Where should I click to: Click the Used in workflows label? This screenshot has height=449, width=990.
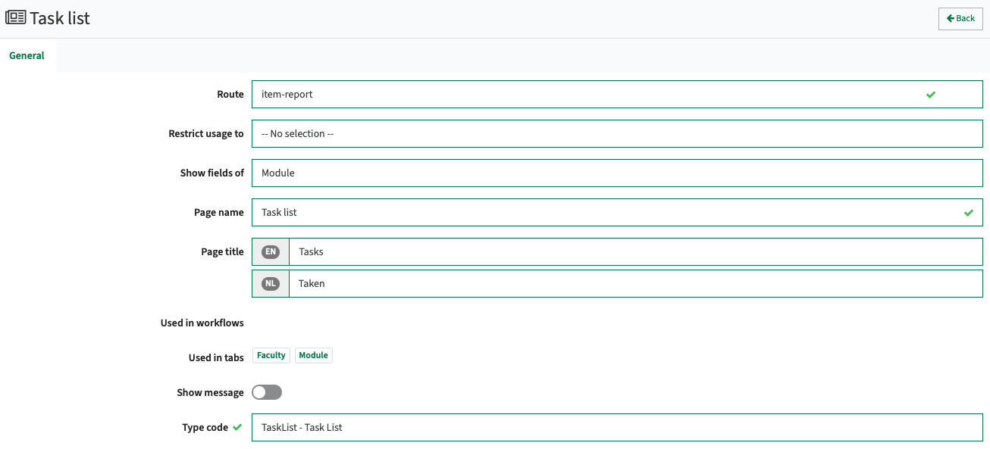(x=202, y=323)
